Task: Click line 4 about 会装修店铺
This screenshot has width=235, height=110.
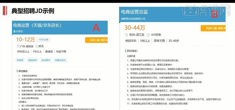Action: point(34,87)
